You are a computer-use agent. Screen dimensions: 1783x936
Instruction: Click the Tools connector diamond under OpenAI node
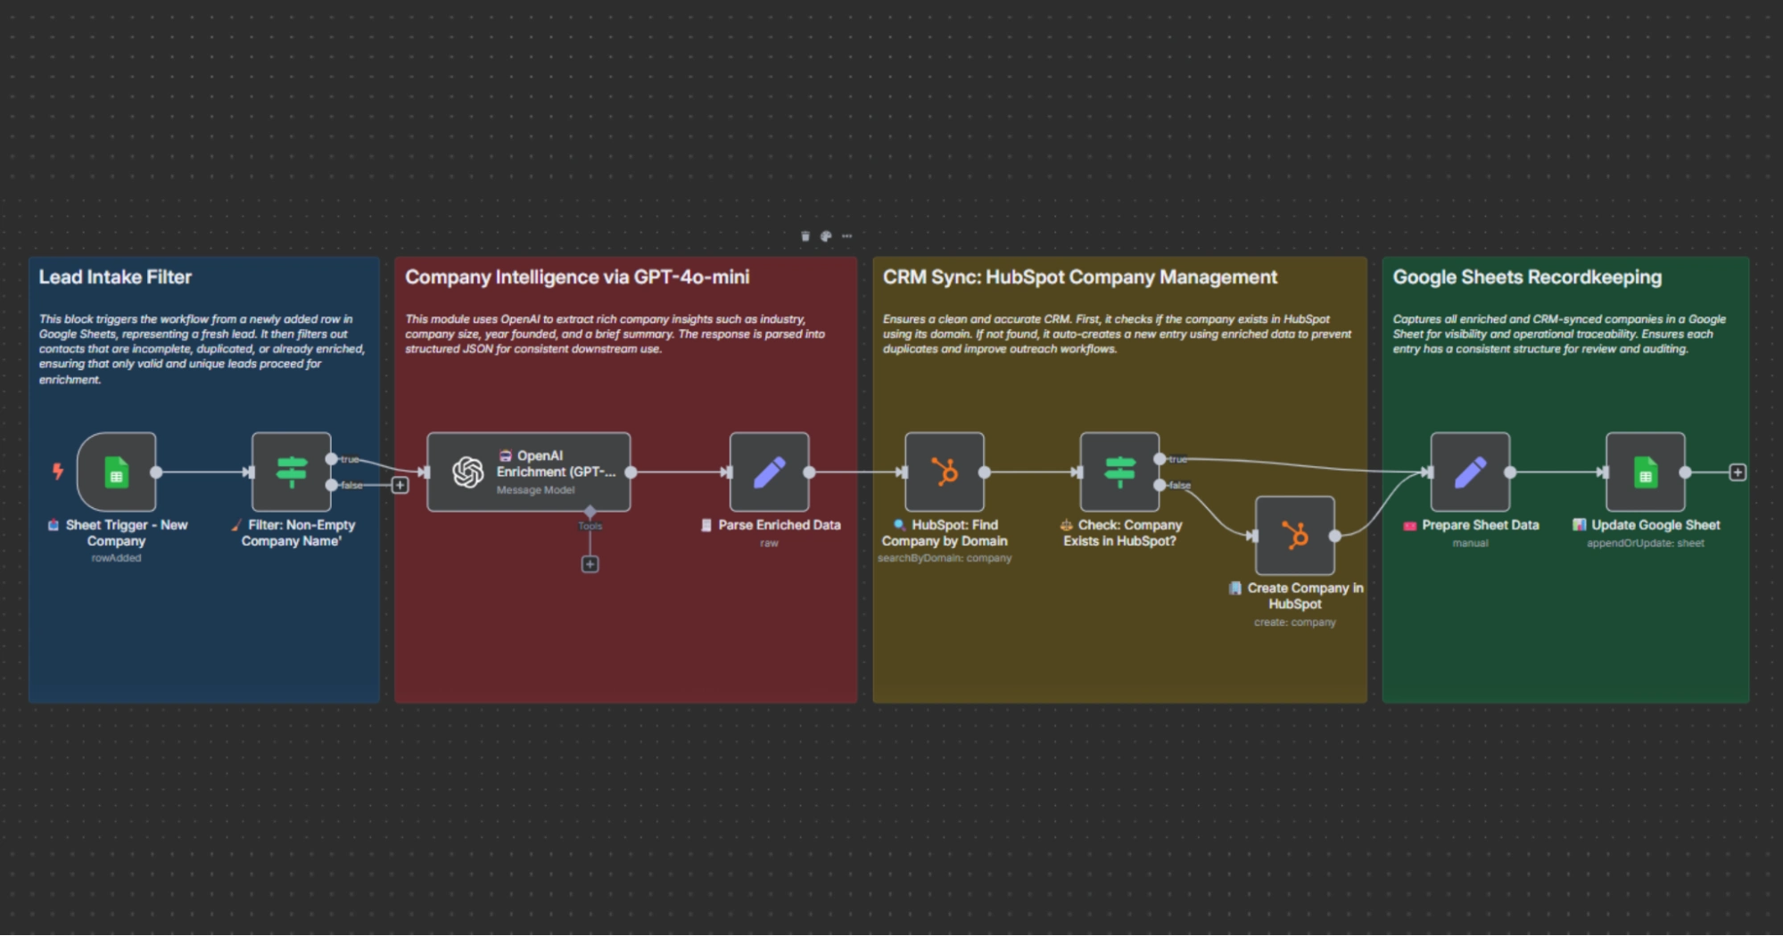(590, 509)
